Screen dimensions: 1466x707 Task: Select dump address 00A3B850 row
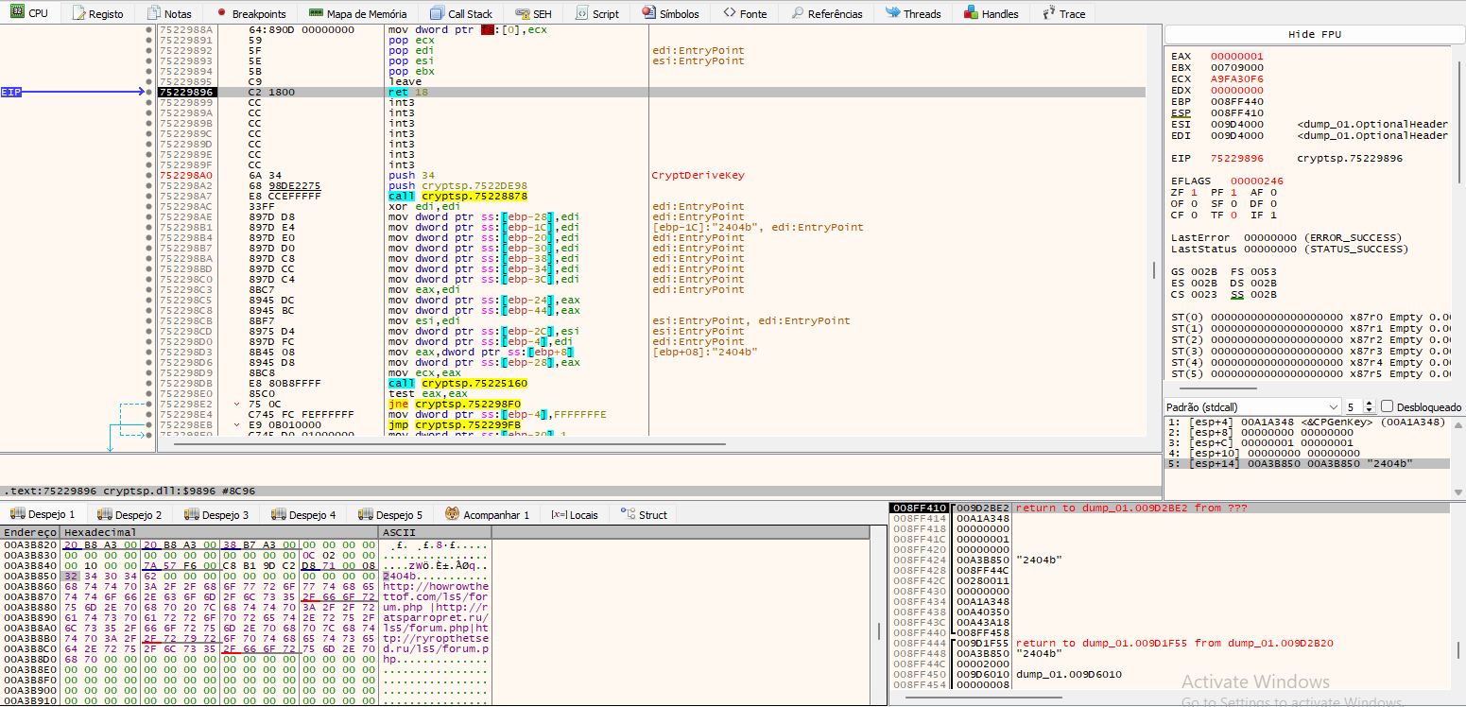click(246, 575)
